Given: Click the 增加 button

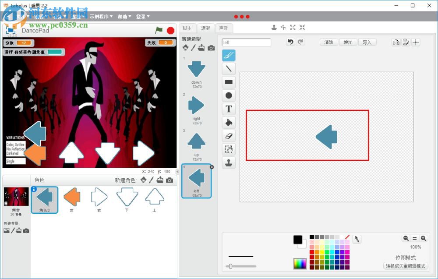Looking at the screenshot, I should click(x=348, y=42).
